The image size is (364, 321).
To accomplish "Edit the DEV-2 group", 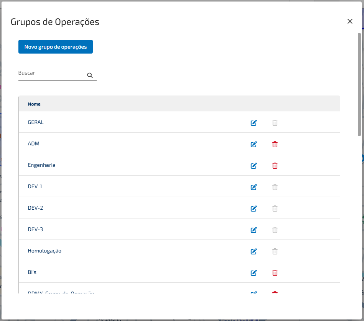I will pos(254,209).
